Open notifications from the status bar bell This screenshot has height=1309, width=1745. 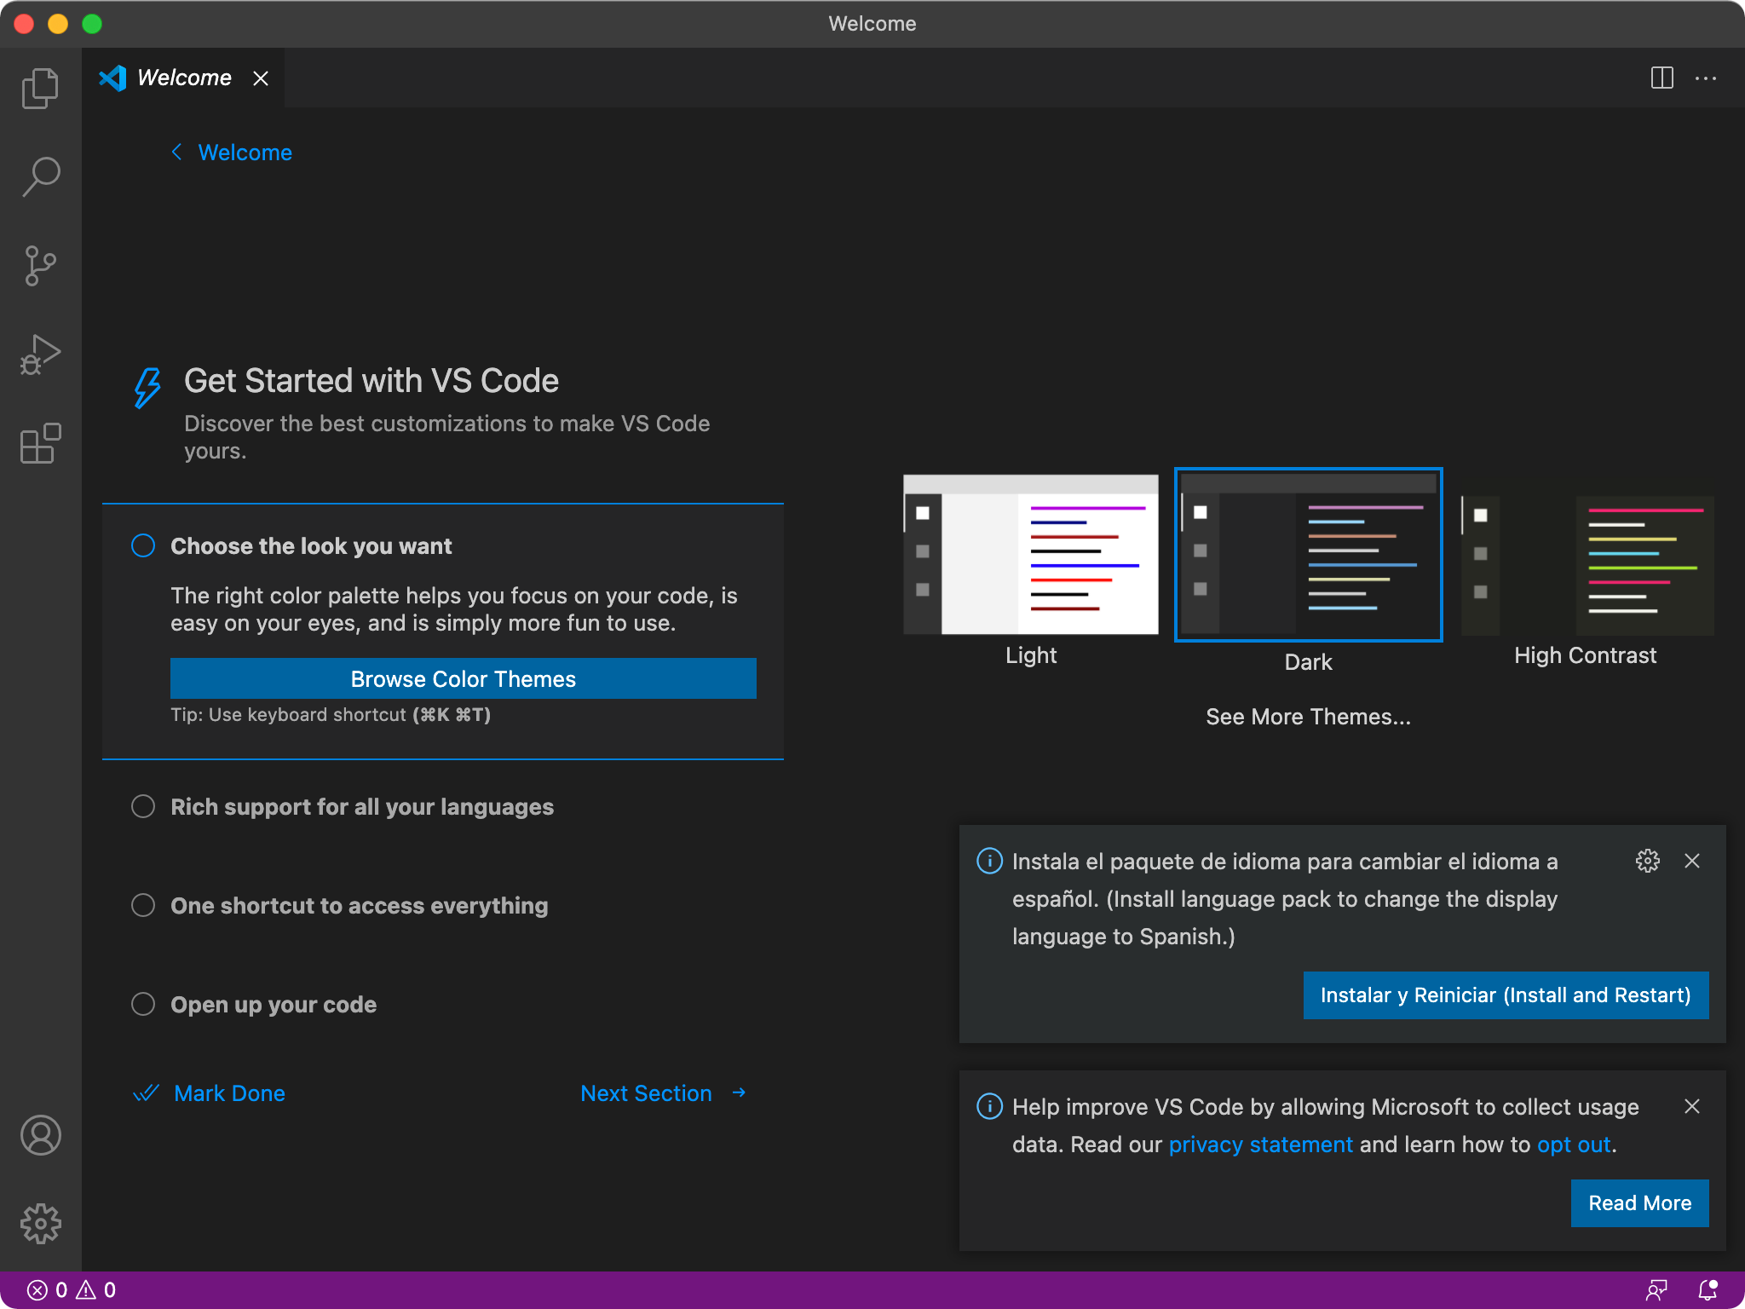1708,1289
